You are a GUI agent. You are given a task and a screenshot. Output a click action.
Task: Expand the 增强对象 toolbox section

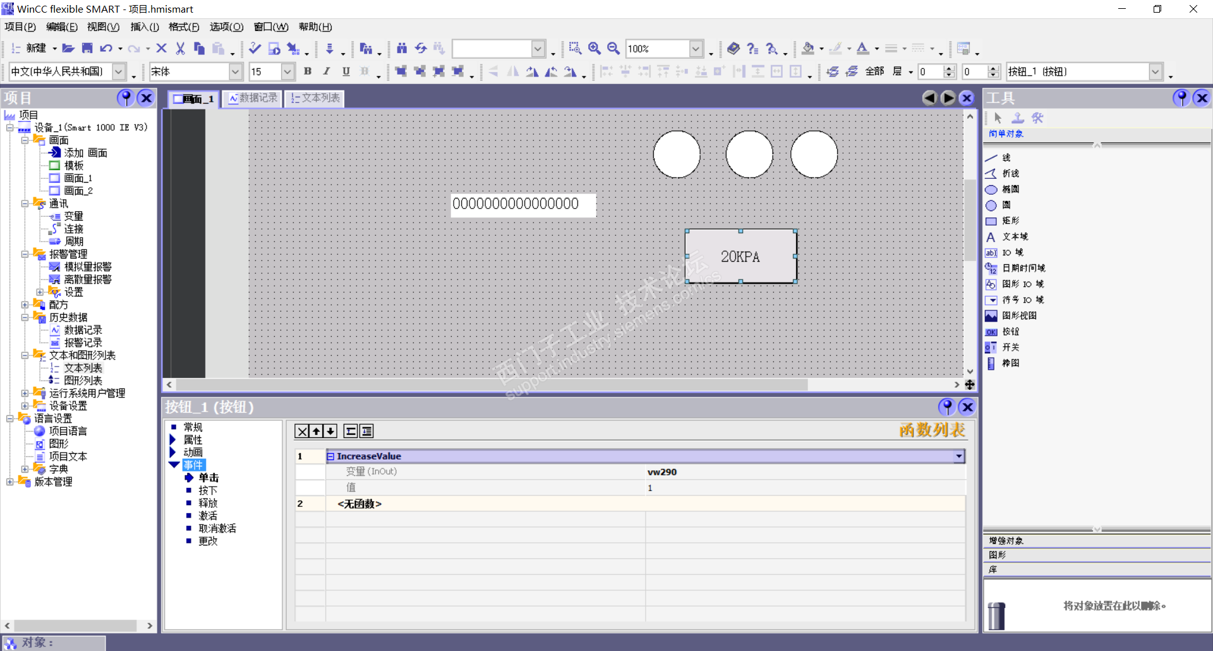(1097, 540)
